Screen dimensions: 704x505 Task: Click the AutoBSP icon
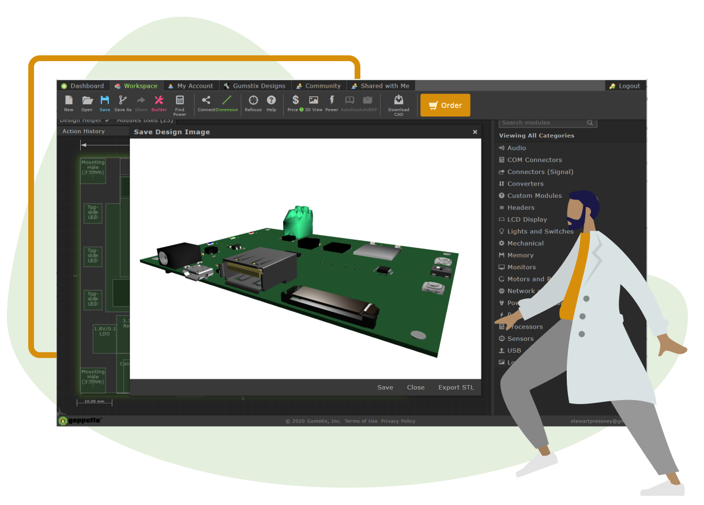368,100
